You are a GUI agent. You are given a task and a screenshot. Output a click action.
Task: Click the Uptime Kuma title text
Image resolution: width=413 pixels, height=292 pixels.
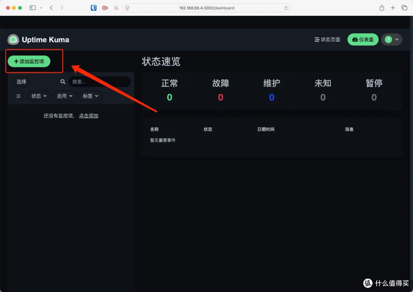coord(46,39)
